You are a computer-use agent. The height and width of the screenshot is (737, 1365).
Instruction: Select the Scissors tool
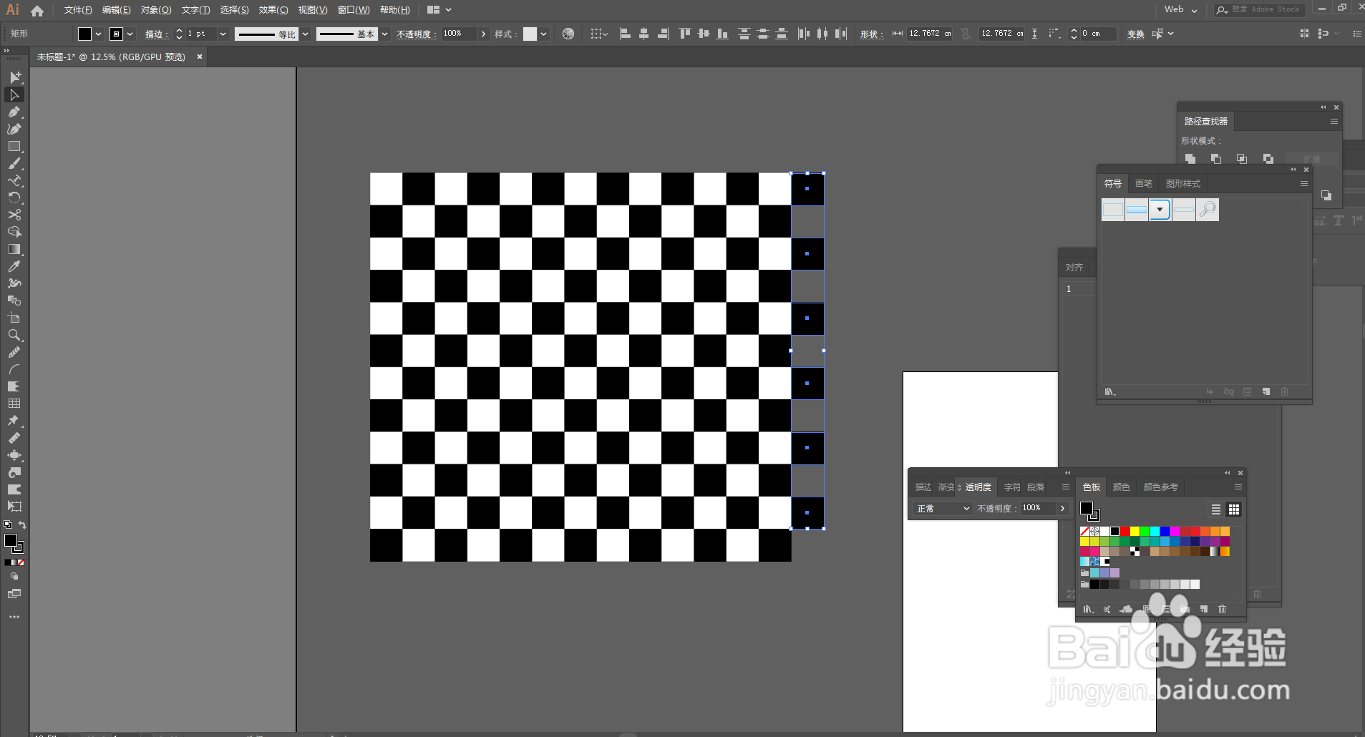(14, 215)
